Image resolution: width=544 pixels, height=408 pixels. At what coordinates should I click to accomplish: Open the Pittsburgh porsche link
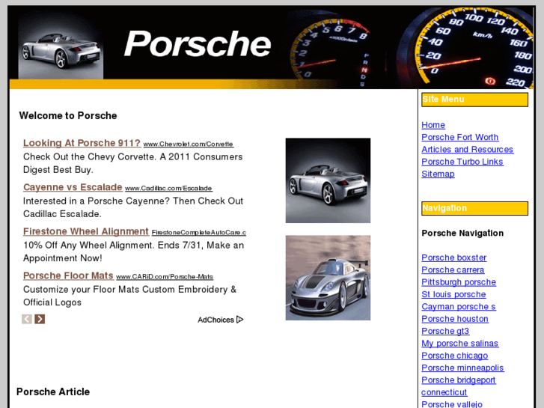pyautogui.click(x=459, y=282)
